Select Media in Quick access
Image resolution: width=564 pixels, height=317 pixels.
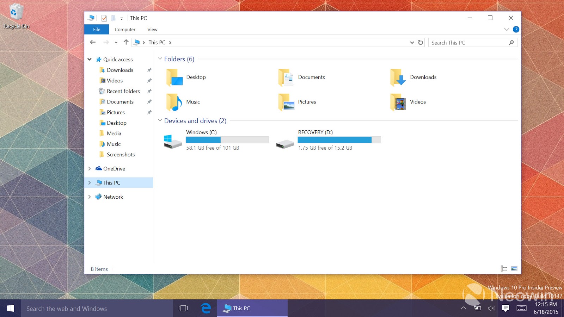click(x=114, y=133)
